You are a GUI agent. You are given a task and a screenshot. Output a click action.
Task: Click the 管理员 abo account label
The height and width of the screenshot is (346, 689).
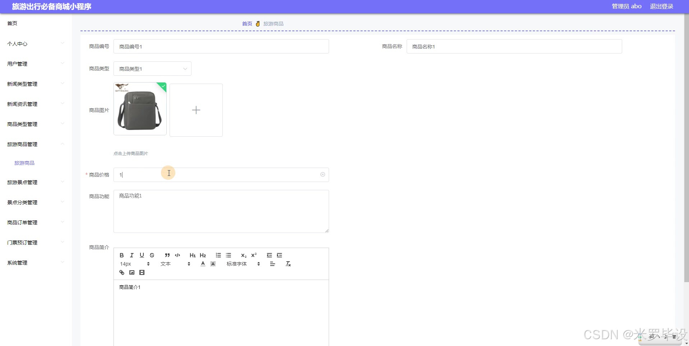[x=626, y=6]
